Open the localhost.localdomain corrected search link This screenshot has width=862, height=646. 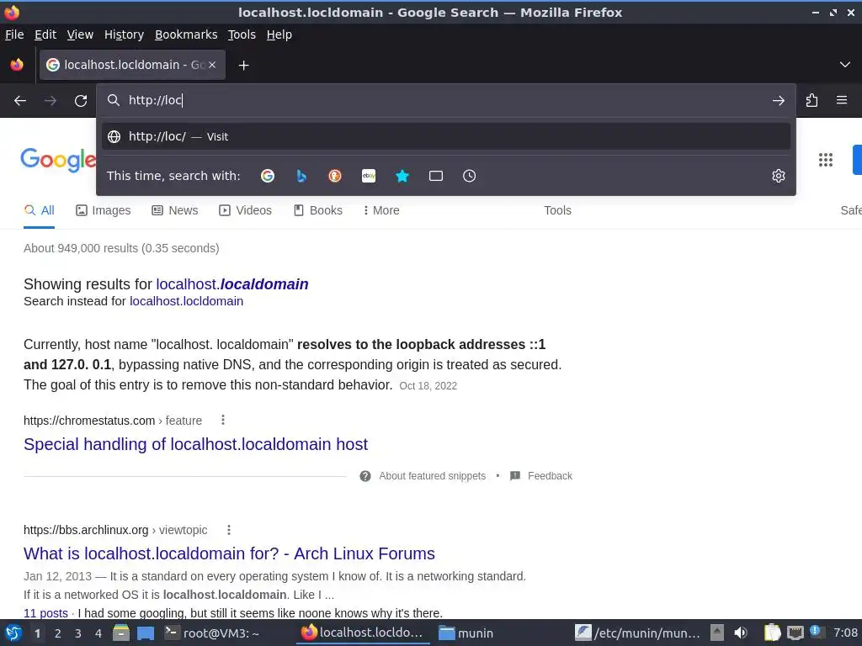232,284
